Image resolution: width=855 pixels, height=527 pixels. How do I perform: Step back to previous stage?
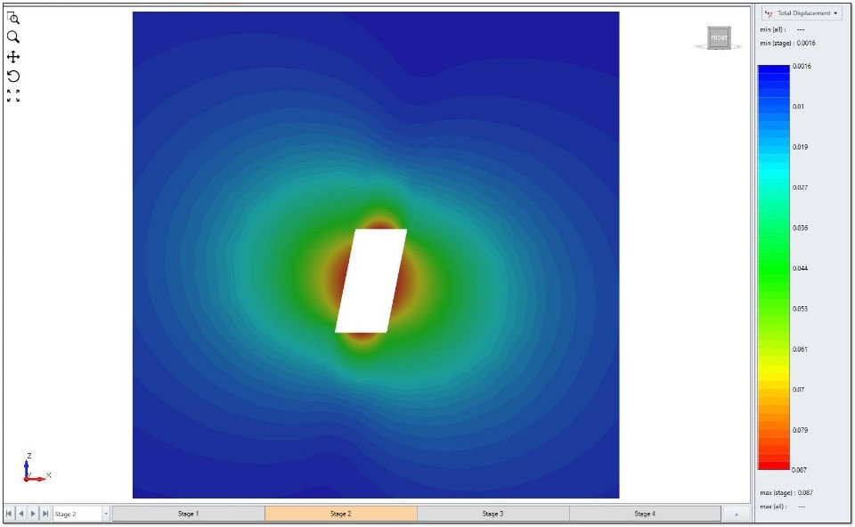21,514
